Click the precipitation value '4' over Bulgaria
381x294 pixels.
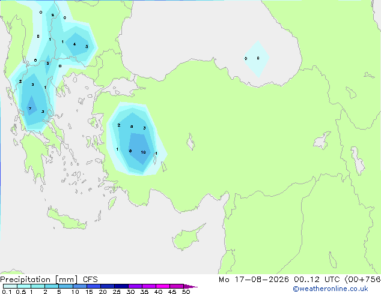[x=75, y=44]
